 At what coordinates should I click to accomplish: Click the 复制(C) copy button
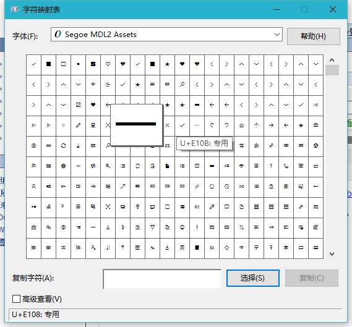[312, 278]
